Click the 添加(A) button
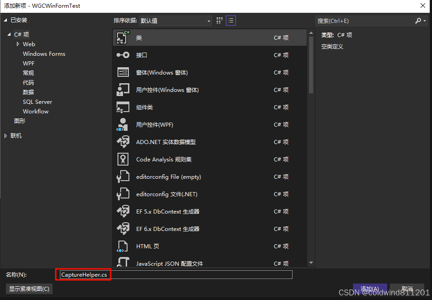 (x=370, y=289)
